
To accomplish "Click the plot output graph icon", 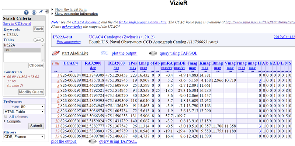I will click(x=105, y=53).
